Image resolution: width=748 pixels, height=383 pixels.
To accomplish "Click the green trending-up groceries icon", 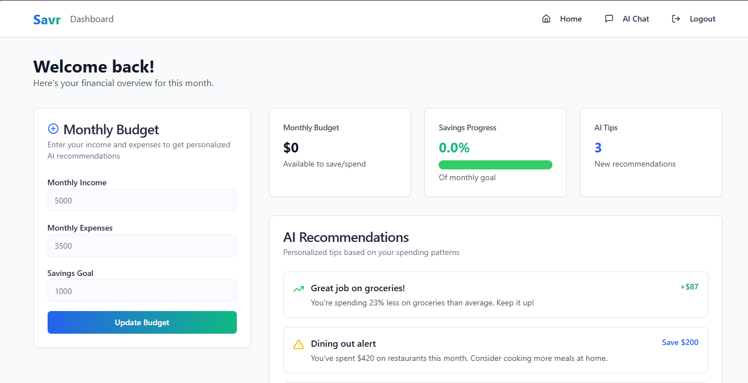I will click(x=299, y=289).
